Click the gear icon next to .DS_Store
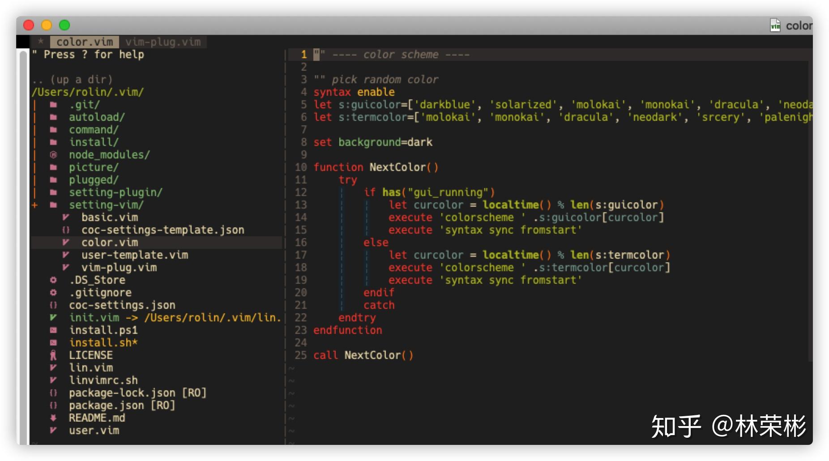Screen dimensions: 829x461 click(54, 280)
